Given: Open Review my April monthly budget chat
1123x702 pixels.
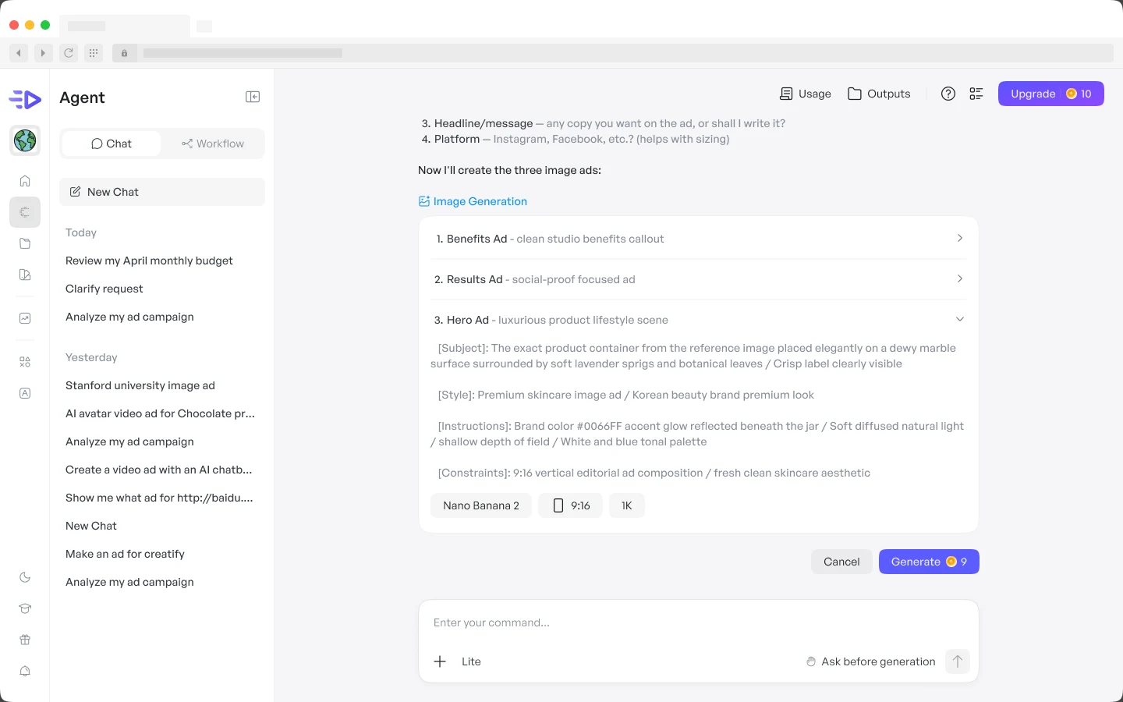Looking at the screenshot, I should (x=149, y=261).
